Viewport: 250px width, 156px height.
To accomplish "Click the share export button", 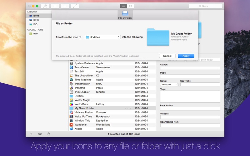I will pyautogui.click(x=49, y=134).
